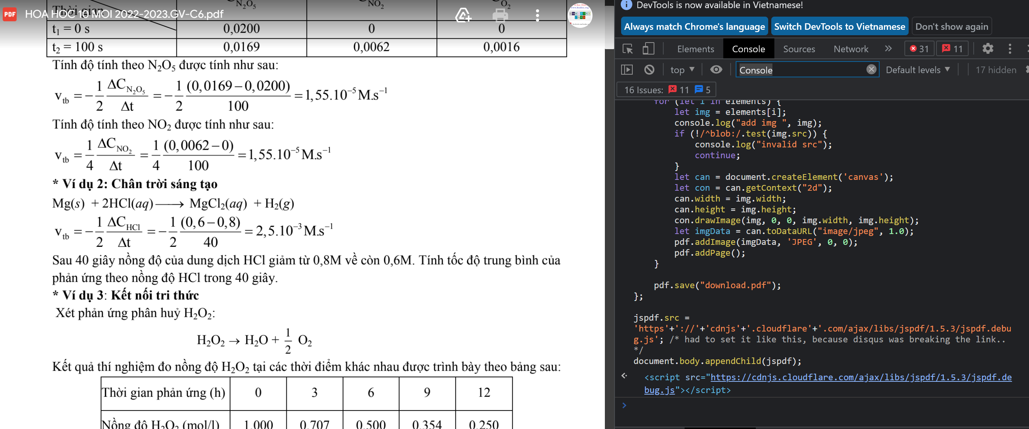Open the PDF viewer more options menu
The height and width of the screenshot is (429, 1029).
coord(537,15)
